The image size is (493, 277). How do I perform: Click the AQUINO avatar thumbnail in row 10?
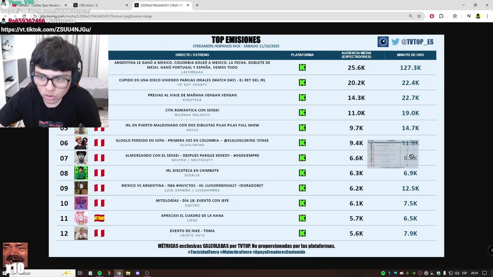point(81,203)
